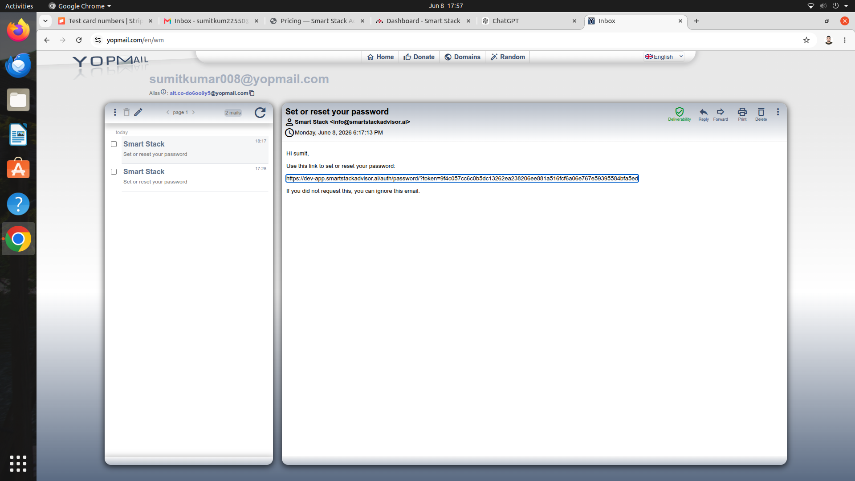This screenshot has height=481, width=855.
Task: View site information for yopmail.com
Action: (x=98, y=40)
